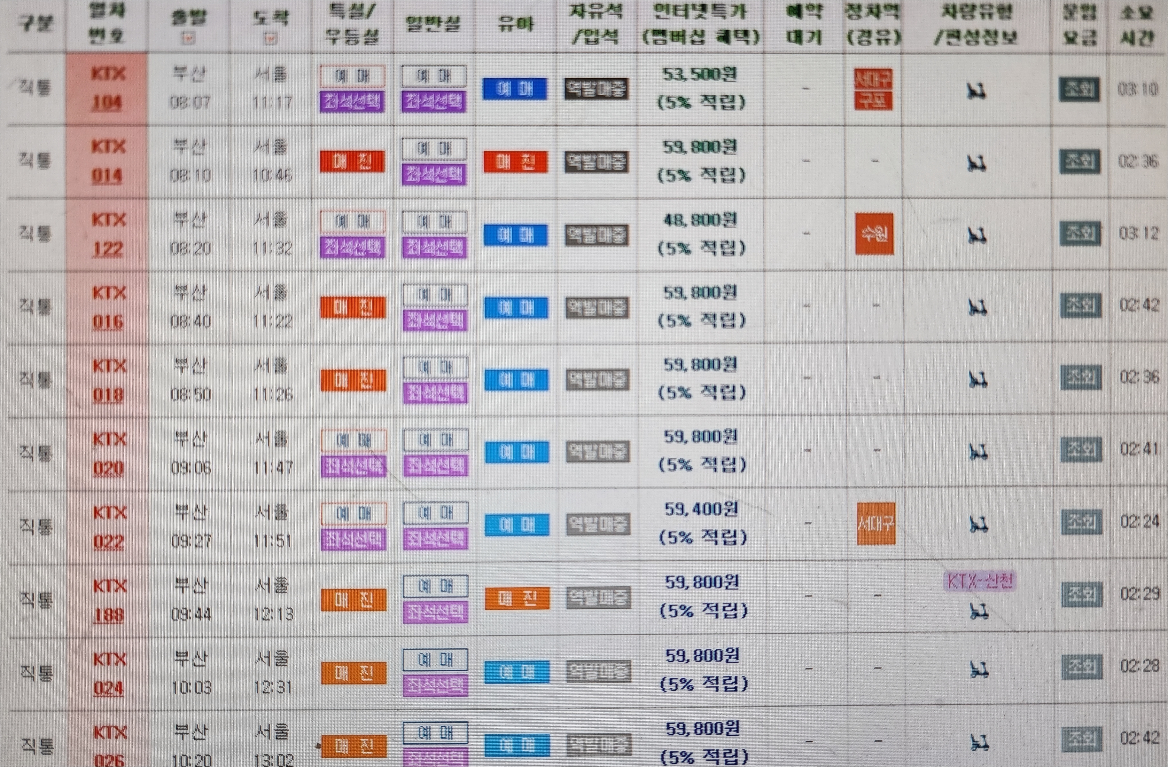Open train composition icon for KTX 020

pyautogui.click(x=978, y=452)
